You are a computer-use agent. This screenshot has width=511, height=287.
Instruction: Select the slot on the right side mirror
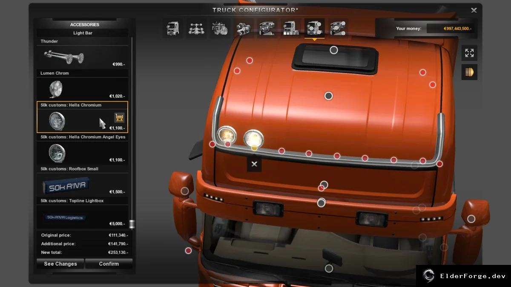(x=471, y=219)
